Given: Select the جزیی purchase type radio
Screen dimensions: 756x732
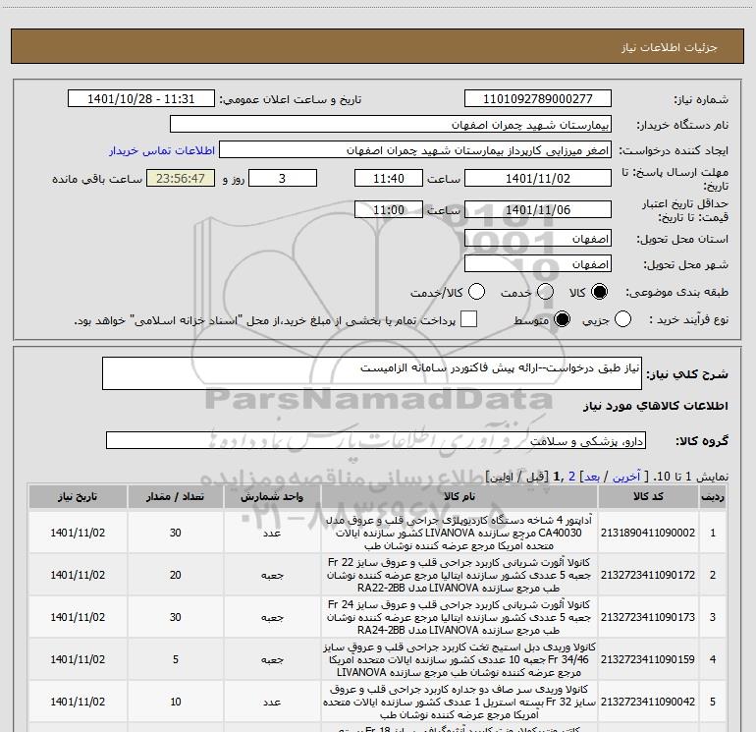Looking at the screenshot, I should coord(622,319).
